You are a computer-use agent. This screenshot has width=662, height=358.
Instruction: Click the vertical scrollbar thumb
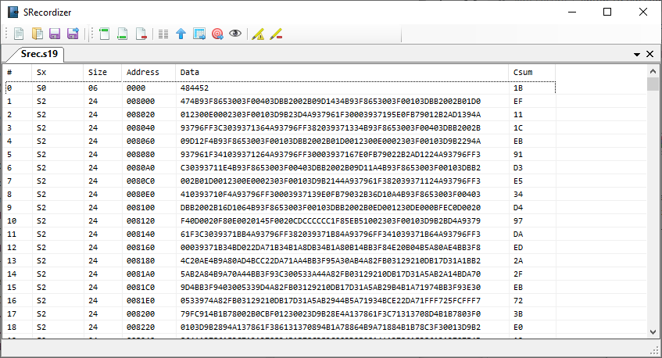(653, 84)
